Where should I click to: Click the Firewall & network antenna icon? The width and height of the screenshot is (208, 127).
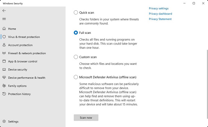coord(4,53)
